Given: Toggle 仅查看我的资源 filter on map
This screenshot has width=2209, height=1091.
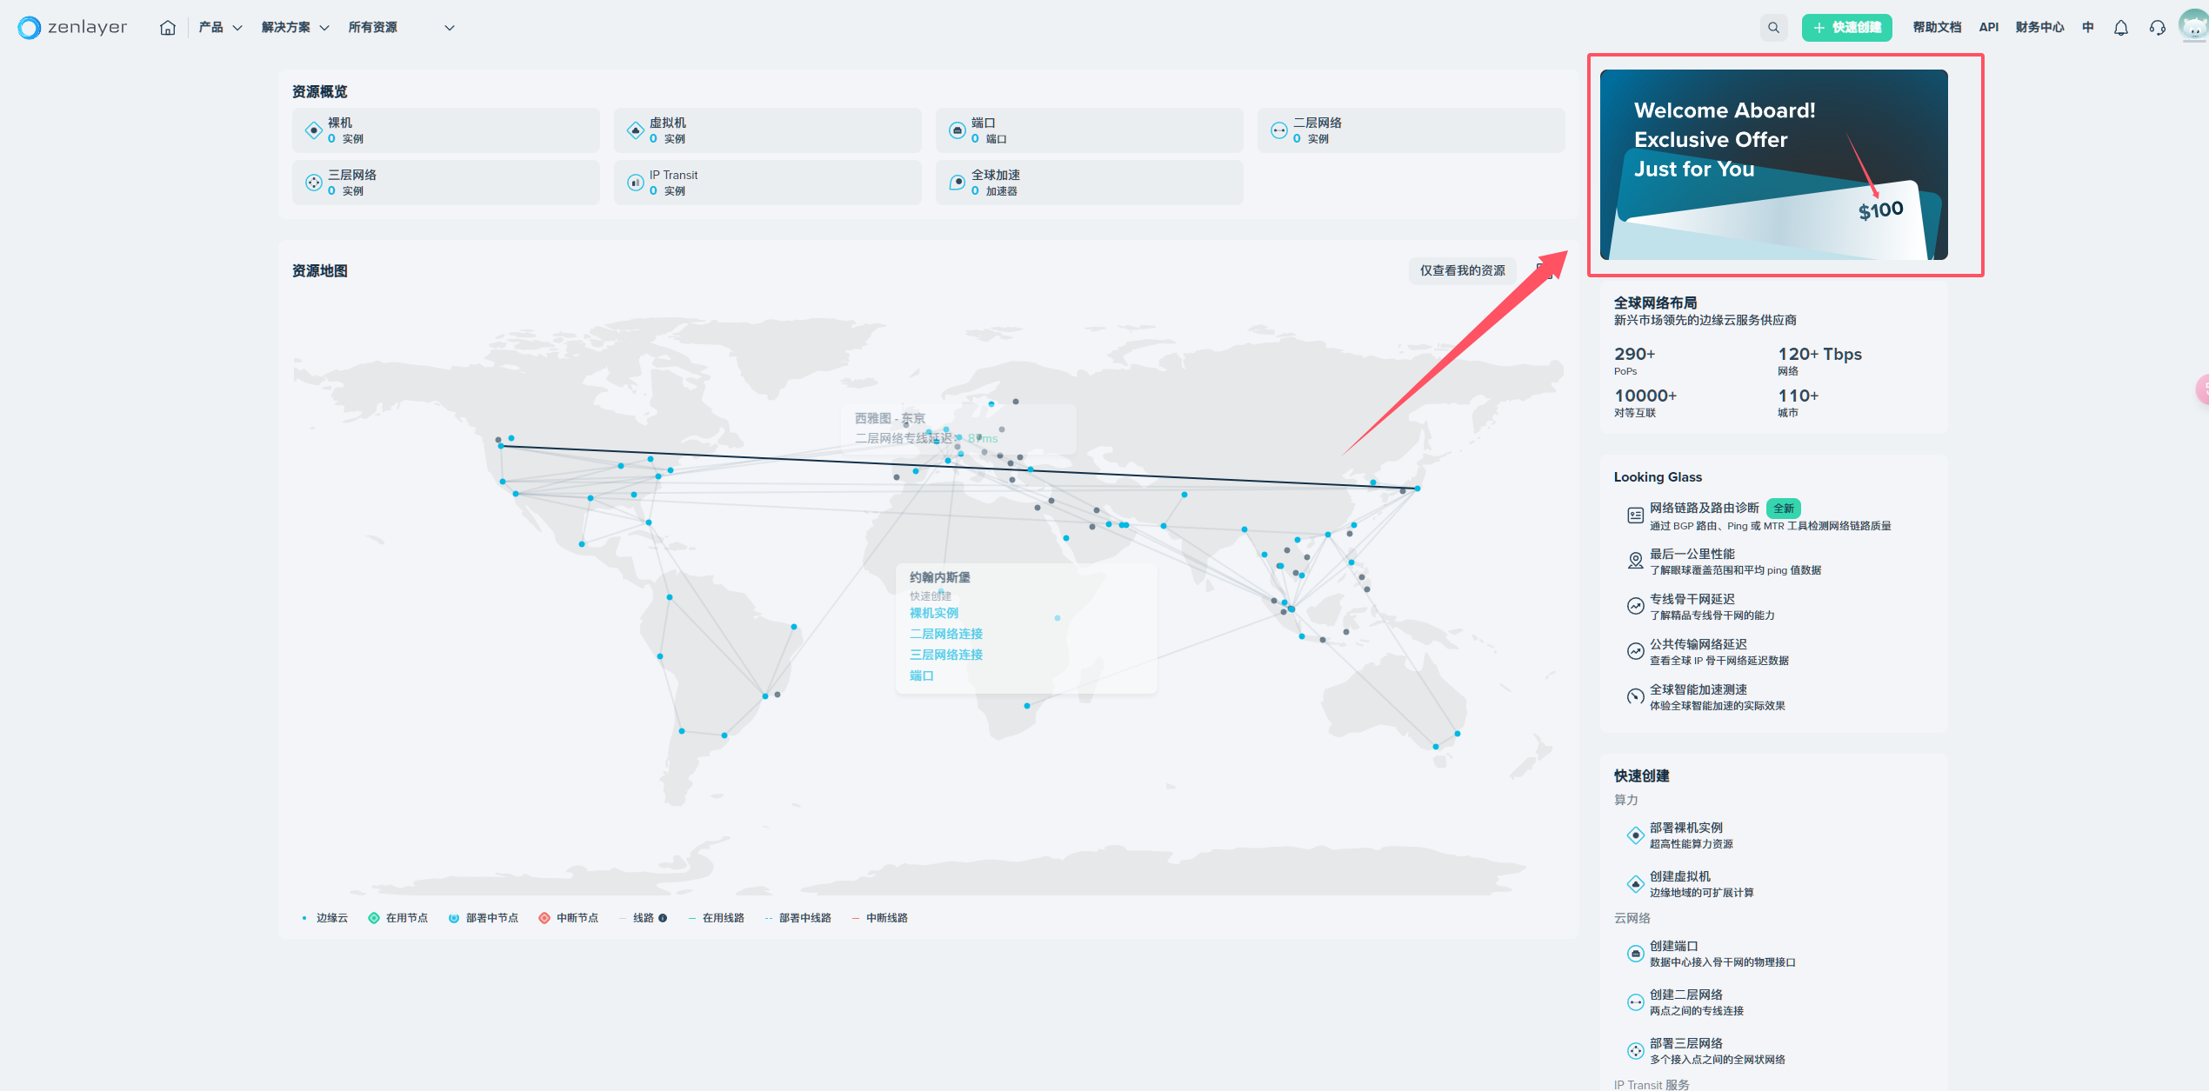Looking at the screenshot, I should pyautogui.click(x=1462, y=270).
